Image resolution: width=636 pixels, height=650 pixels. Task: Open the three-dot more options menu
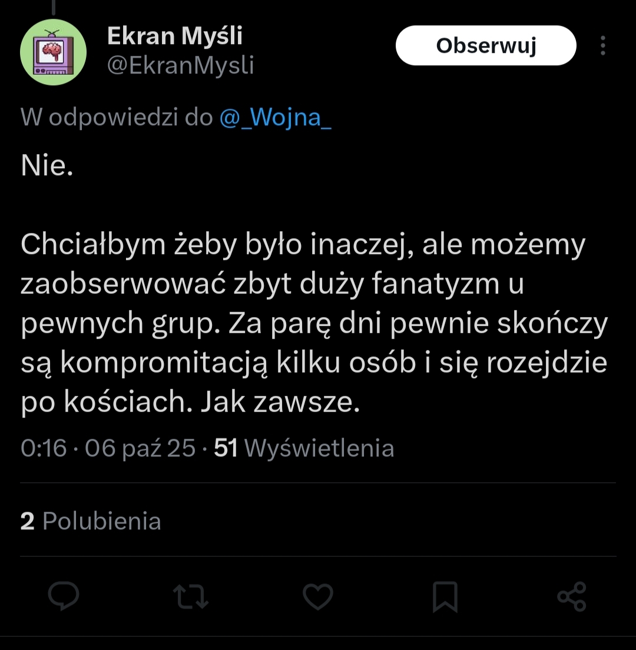click(x=602, y=46)
